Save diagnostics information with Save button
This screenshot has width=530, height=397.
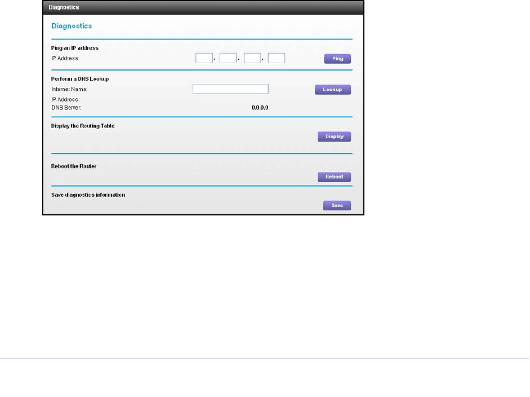337,205
